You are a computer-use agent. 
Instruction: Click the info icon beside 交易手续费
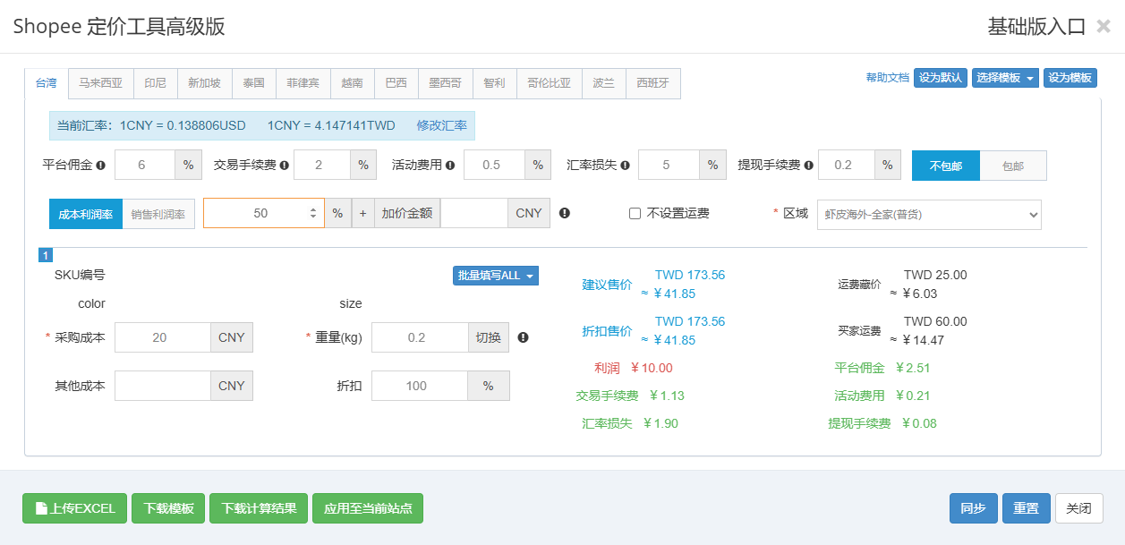[x=284, y=166]
